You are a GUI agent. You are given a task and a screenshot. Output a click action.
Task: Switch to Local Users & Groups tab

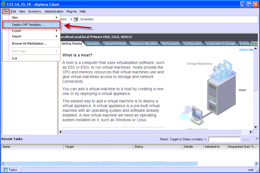click(x=221, y=43)
